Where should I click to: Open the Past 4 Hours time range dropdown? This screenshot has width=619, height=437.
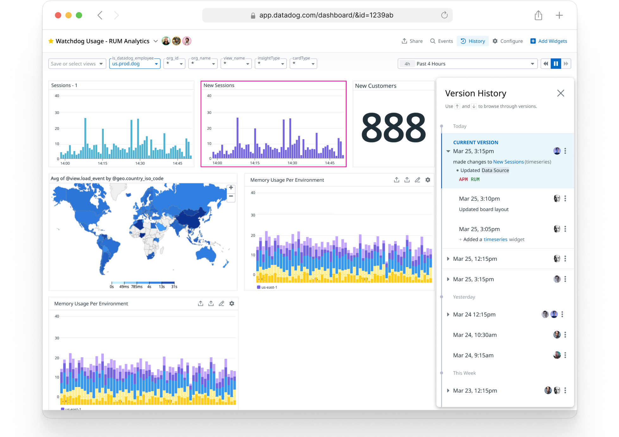pos(467,64)
